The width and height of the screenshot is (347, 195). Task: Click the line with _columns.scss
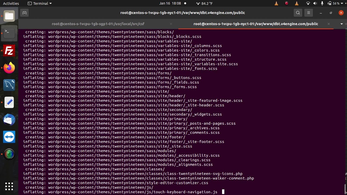123,46
